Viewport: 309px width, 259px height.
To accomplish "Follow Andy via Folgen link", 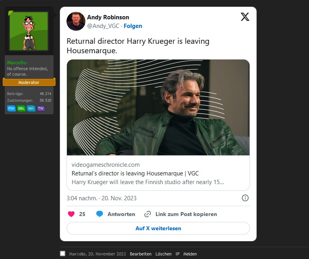I will pyautogui.click(x=133, y=26).
